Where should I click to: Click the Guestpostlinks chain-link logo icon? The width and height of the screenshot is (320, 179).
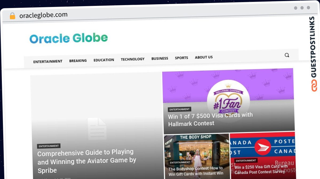click(314, 85)
